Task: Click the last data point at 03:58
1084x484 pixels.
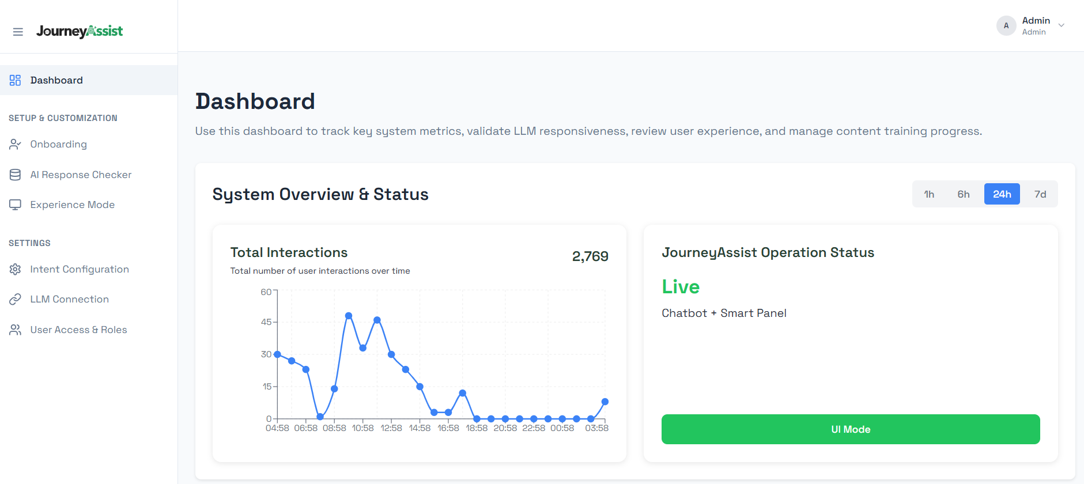Action: point(605,402)
